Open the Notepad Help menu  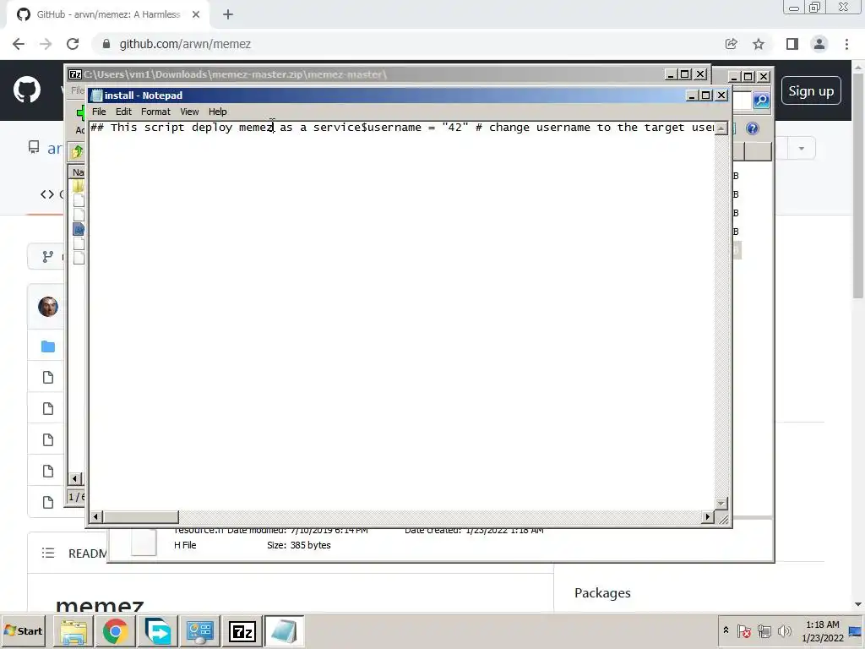point(217,112)
